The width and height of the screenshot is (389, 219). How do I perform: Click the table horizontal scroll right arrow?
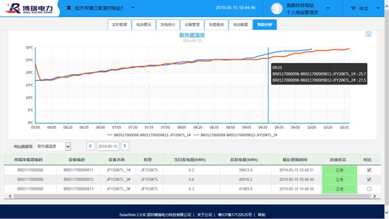374,196
